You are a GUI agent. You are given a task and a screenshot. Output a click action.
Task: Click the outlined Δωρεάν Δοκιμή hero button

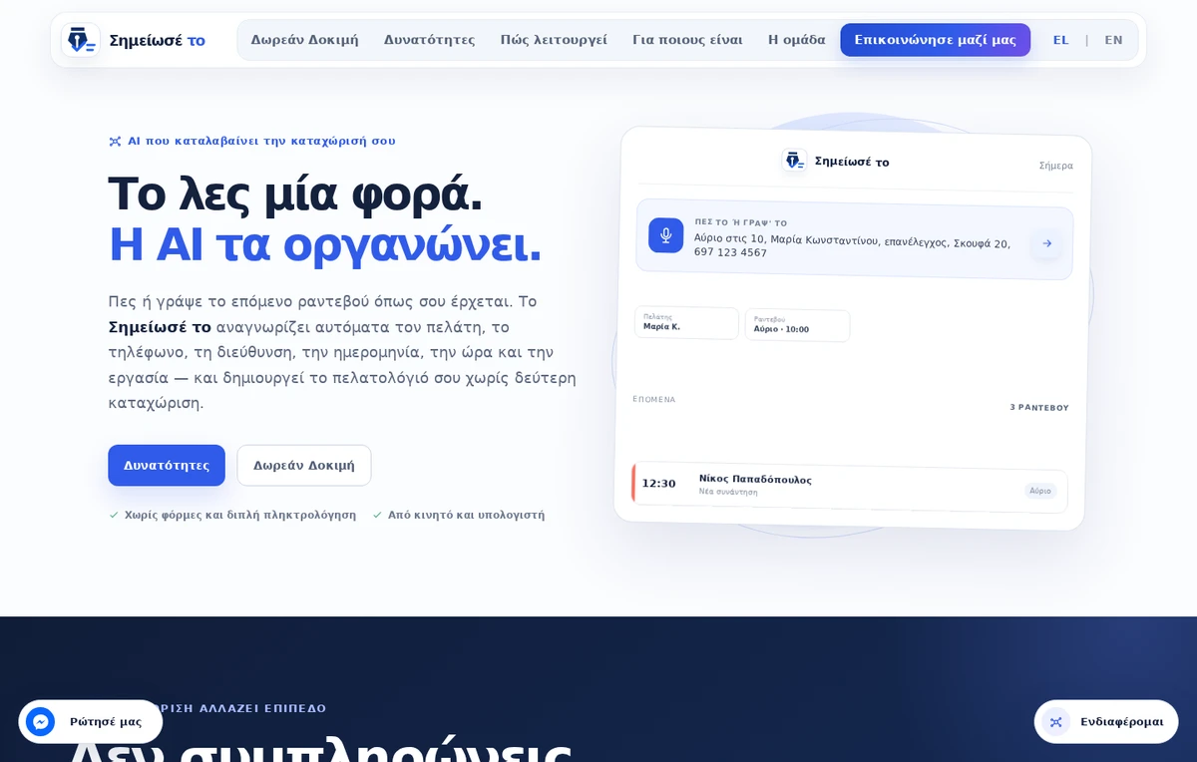click(304, 465)
